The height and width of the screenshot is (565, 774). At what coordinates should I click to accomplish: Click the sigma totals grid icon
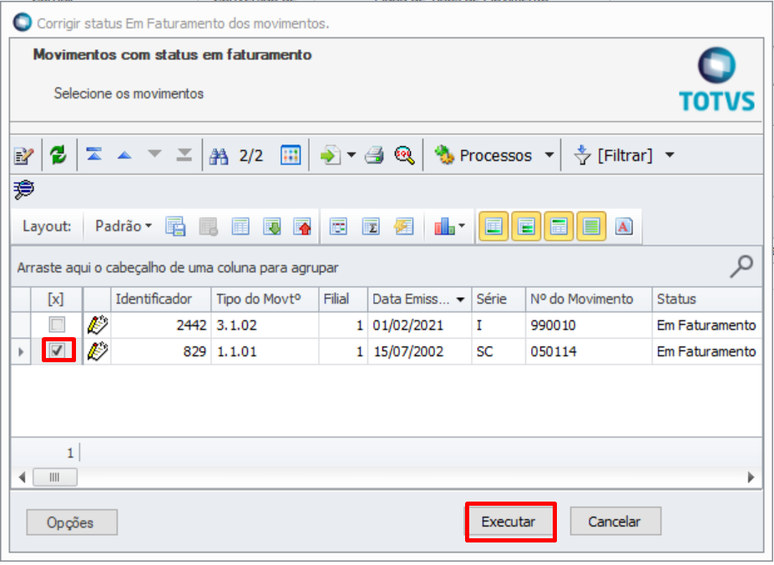pyautogui.click(x=371, y=226)
